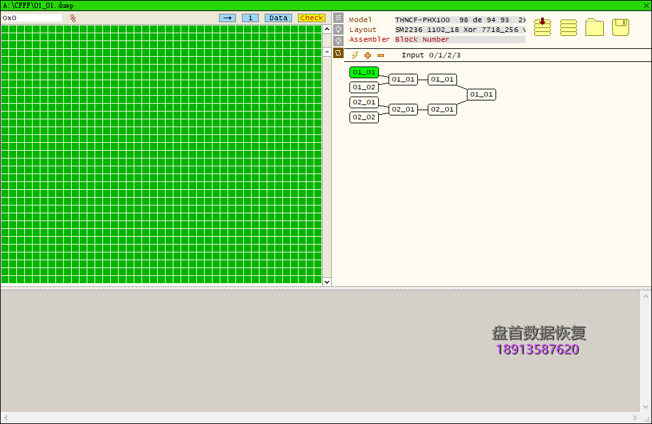Click the blue "1" button
This screenshot has width=652, height=424.
250,18
